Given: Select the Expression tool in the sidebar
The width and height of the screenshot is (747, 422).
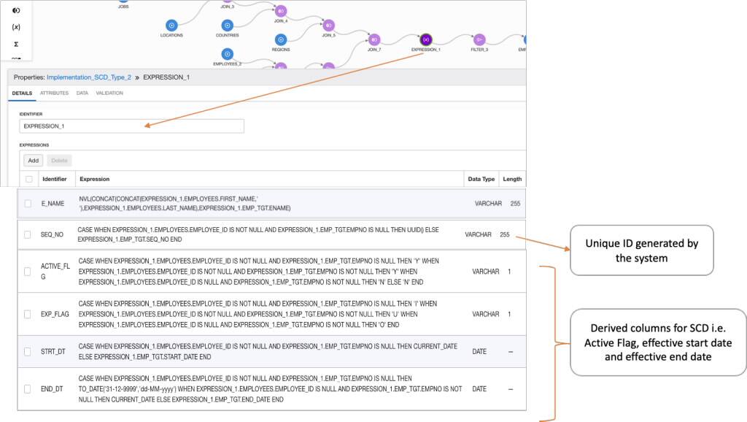Looking at the screenshot, I should tap(17, 26).
